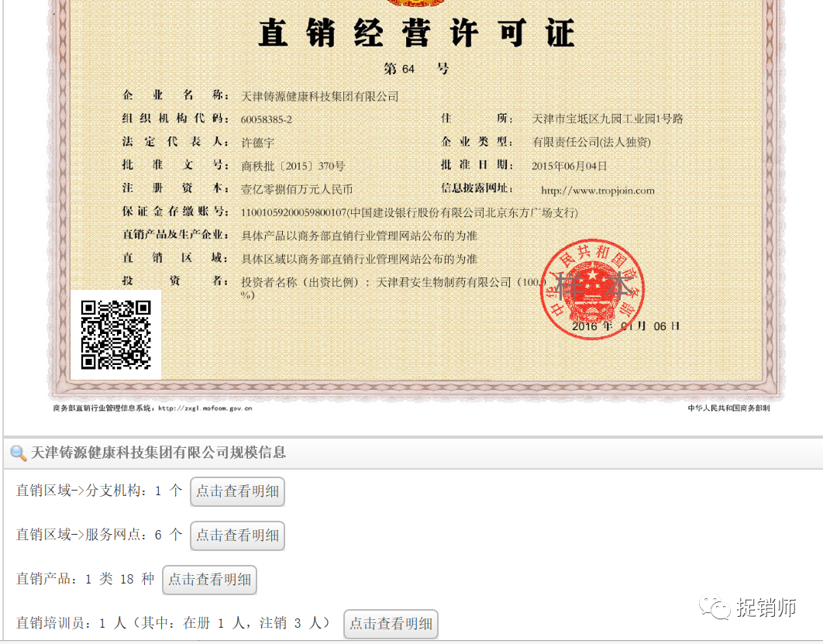Image resolution: width=823 pixels, height=644 pixels.
Task: Click the legal representative name 许德宇
Action: tap(258, 143)
